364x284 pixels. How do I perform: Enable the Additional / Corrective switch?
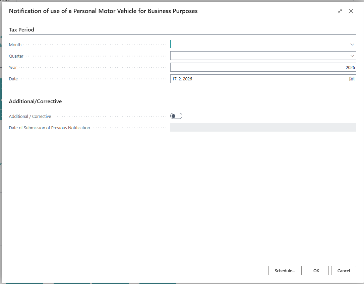176,116
